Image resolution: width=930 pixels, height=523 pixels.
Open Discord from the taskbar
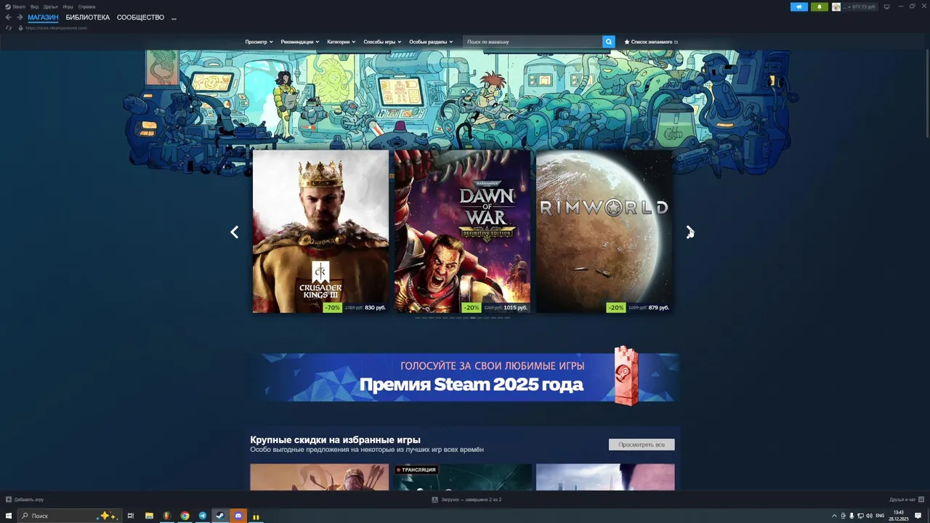coord(238,516)
